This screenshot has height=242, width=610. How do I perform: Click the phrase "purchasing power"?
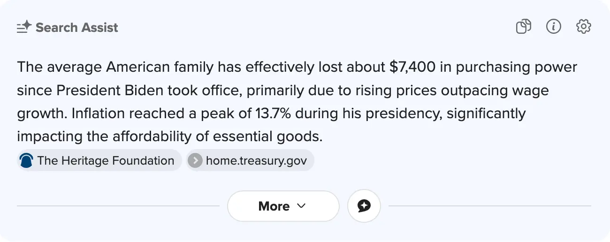coord(516,67)
